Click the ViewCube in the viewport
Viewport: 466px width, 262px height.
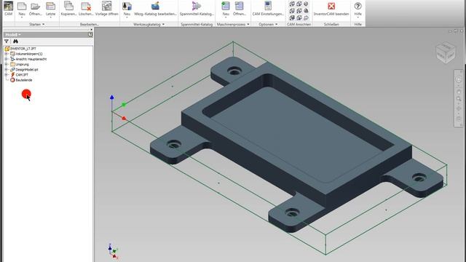[446, 52]
